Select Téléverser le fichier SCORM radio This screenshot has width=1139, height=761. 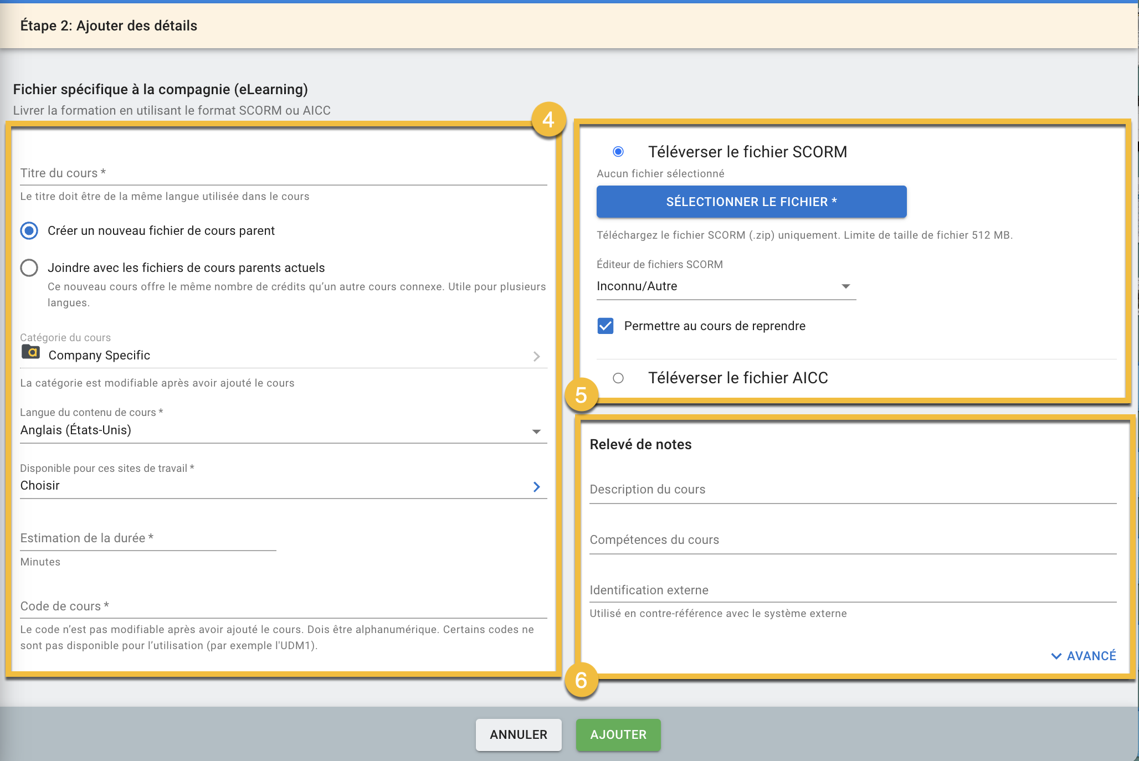click(x=618, y=152)
